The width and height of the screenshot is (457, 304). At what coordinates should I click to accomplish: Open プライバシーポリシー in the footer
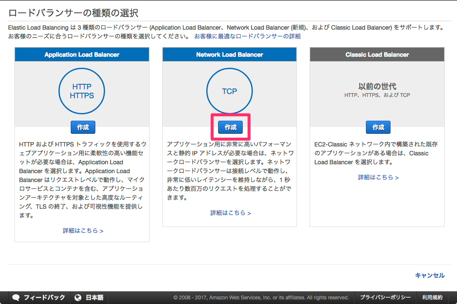click(385, 297)
